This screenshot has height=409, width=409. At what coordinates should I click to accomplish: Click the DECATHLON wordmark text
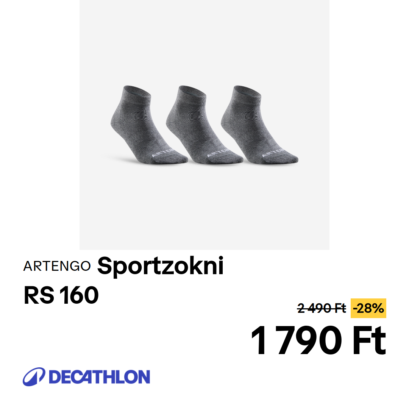[99, 377]
